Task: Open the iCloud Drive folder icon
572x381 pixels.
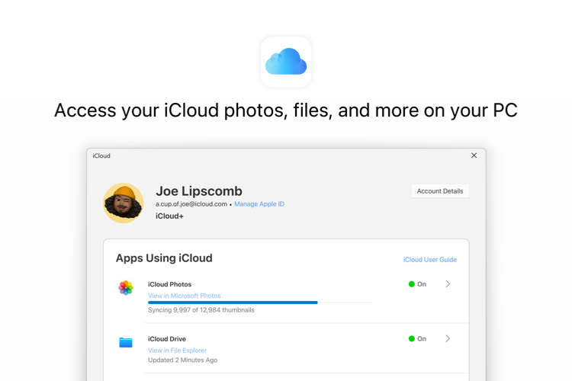Action: (126, 342)
